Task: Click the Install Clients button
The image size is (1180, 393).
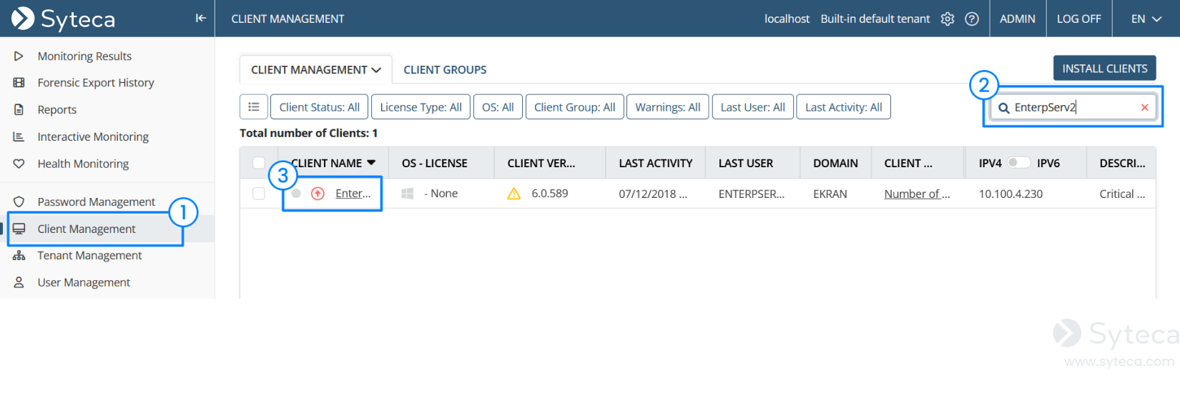Action: pos(1104,69)
